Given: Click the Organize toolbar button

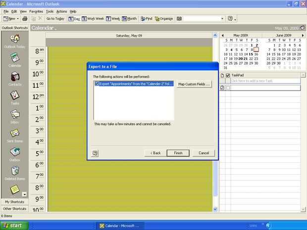Looking at the screenshot, I should [164, 19].
